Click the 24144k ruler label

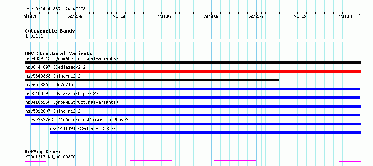click(120, 17)
